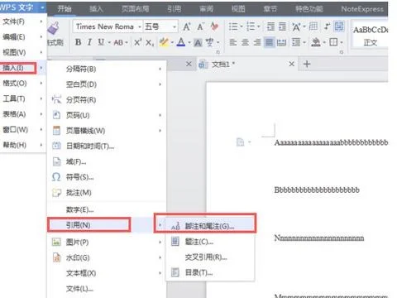Click the NoteExpress ribbon tab
The height and width of the screenshot is (298, 397).
[x=362, y=9]
